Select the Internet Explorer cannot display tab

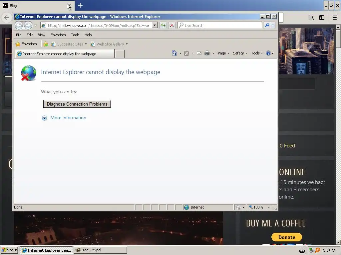(65, 54)
